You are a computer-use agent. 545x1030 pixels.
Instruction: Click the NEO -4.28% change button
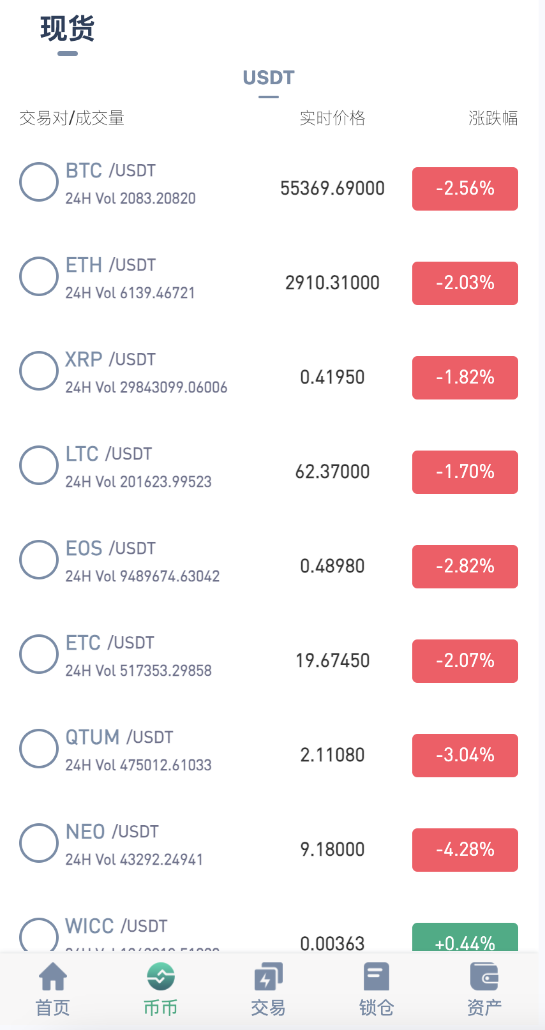tap(465, 850)
